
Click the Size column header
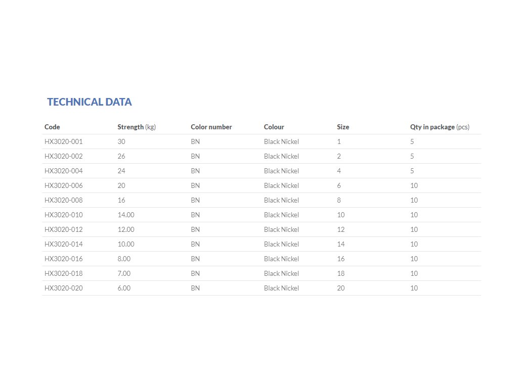pyautogui.click(x=343, y=127)
